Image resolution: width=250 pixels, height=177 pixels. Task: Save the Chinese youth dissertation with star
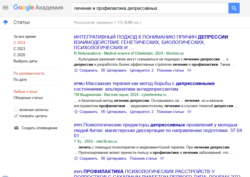click(x=76, y=159)
